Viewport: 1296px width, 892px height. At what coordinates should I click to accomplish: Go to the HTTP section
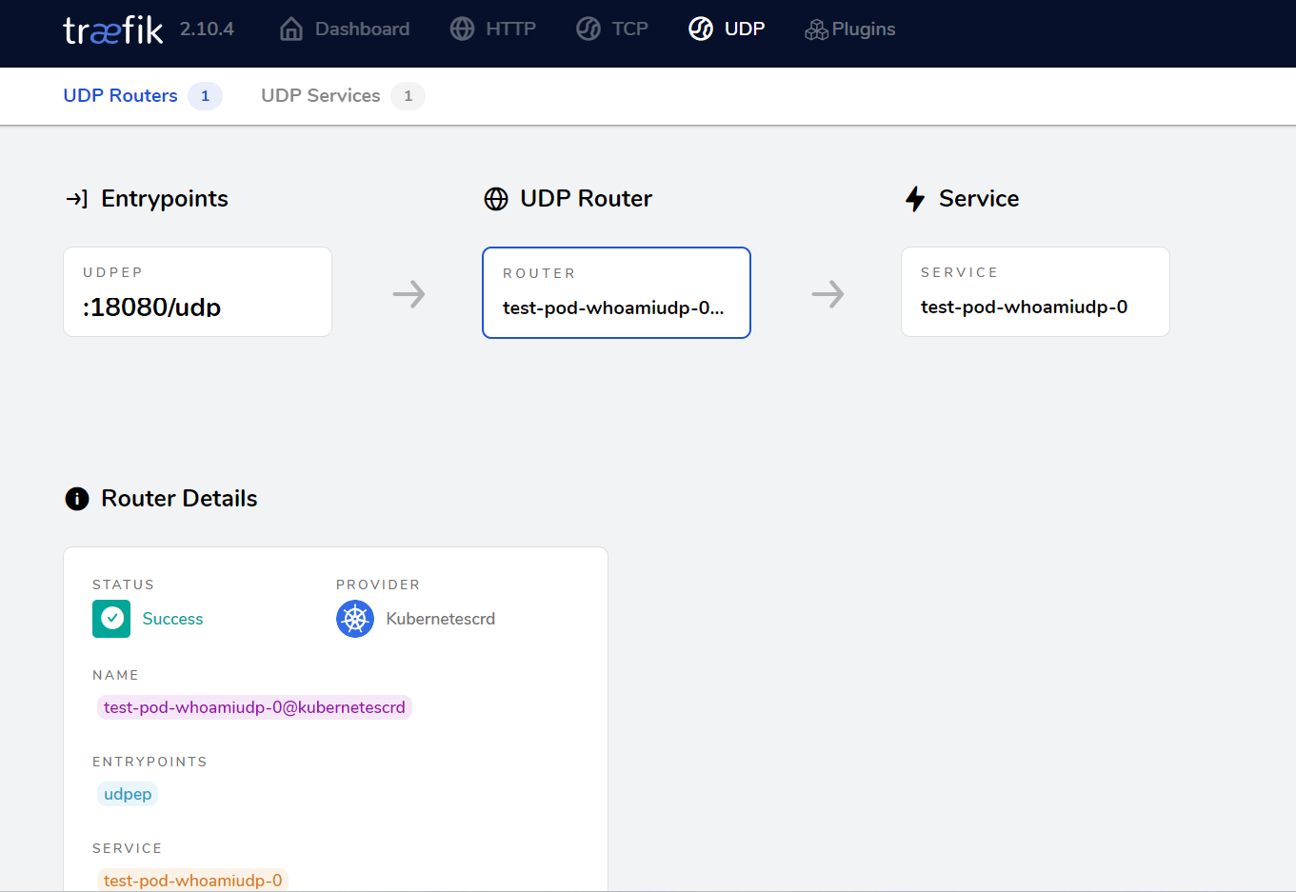coord(510,30)
